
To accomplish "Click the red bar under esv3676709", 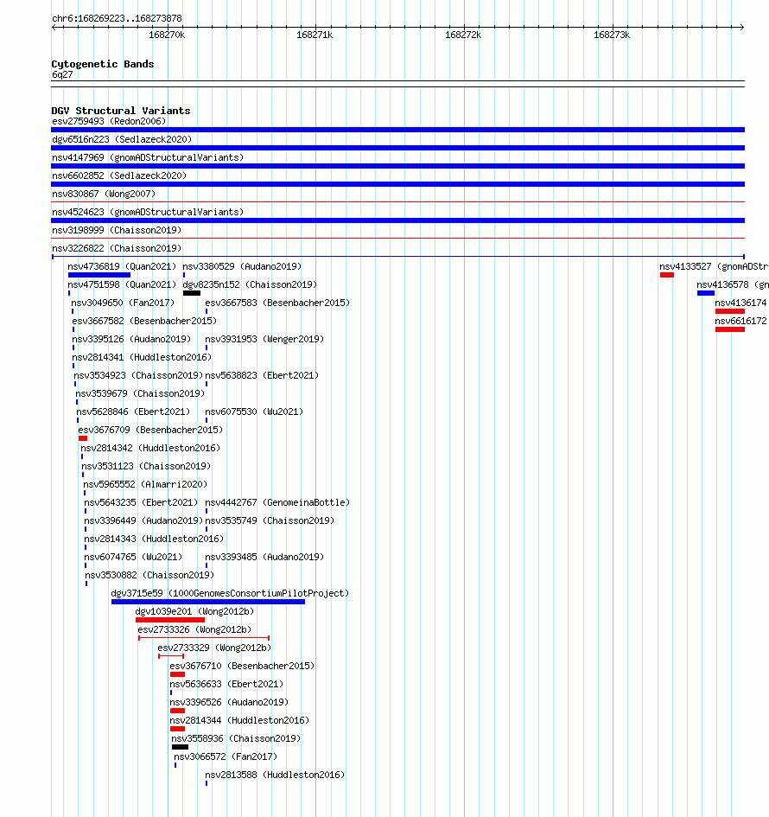I will [83, 438].
